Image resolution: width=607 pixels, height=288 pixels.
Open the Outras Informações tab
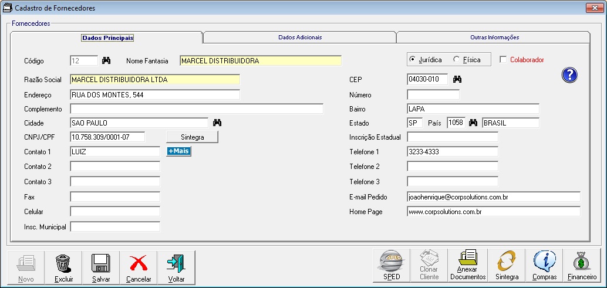pos(494,38)
